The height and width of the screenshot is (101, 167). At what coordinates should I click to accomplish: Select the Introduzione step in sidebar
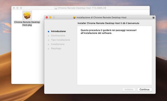[x=58, y=31]
